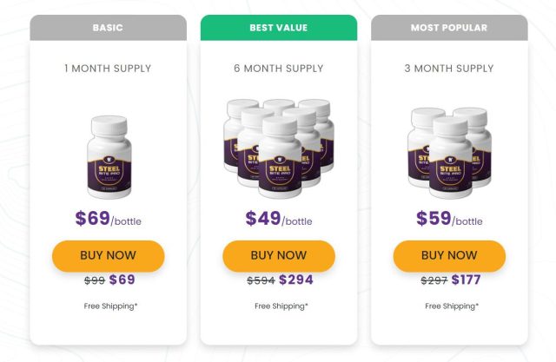Click Free Shipping under the 6 month plan
The height and width of the screenshot is (362, 556).
(281, 306)
